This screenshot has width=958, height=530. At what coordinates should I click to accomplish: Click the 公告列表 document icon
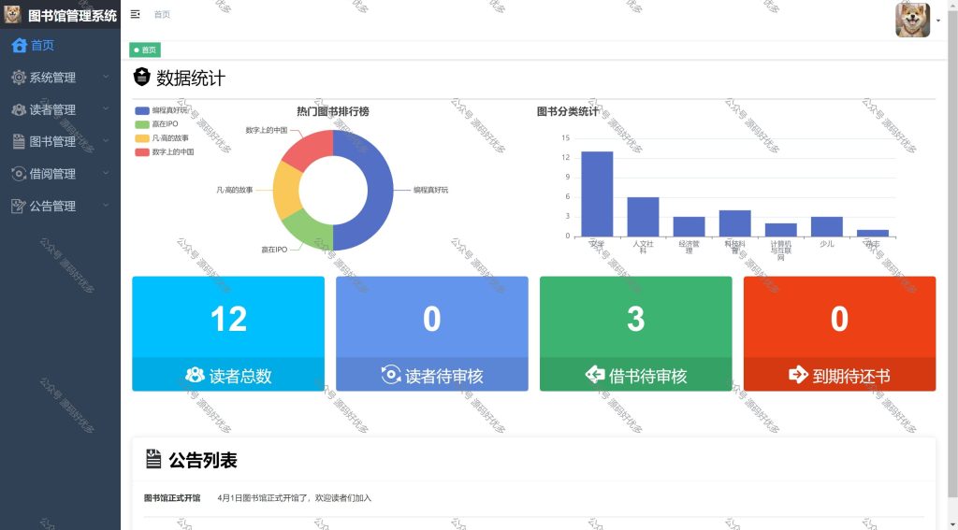coord(153,459)
